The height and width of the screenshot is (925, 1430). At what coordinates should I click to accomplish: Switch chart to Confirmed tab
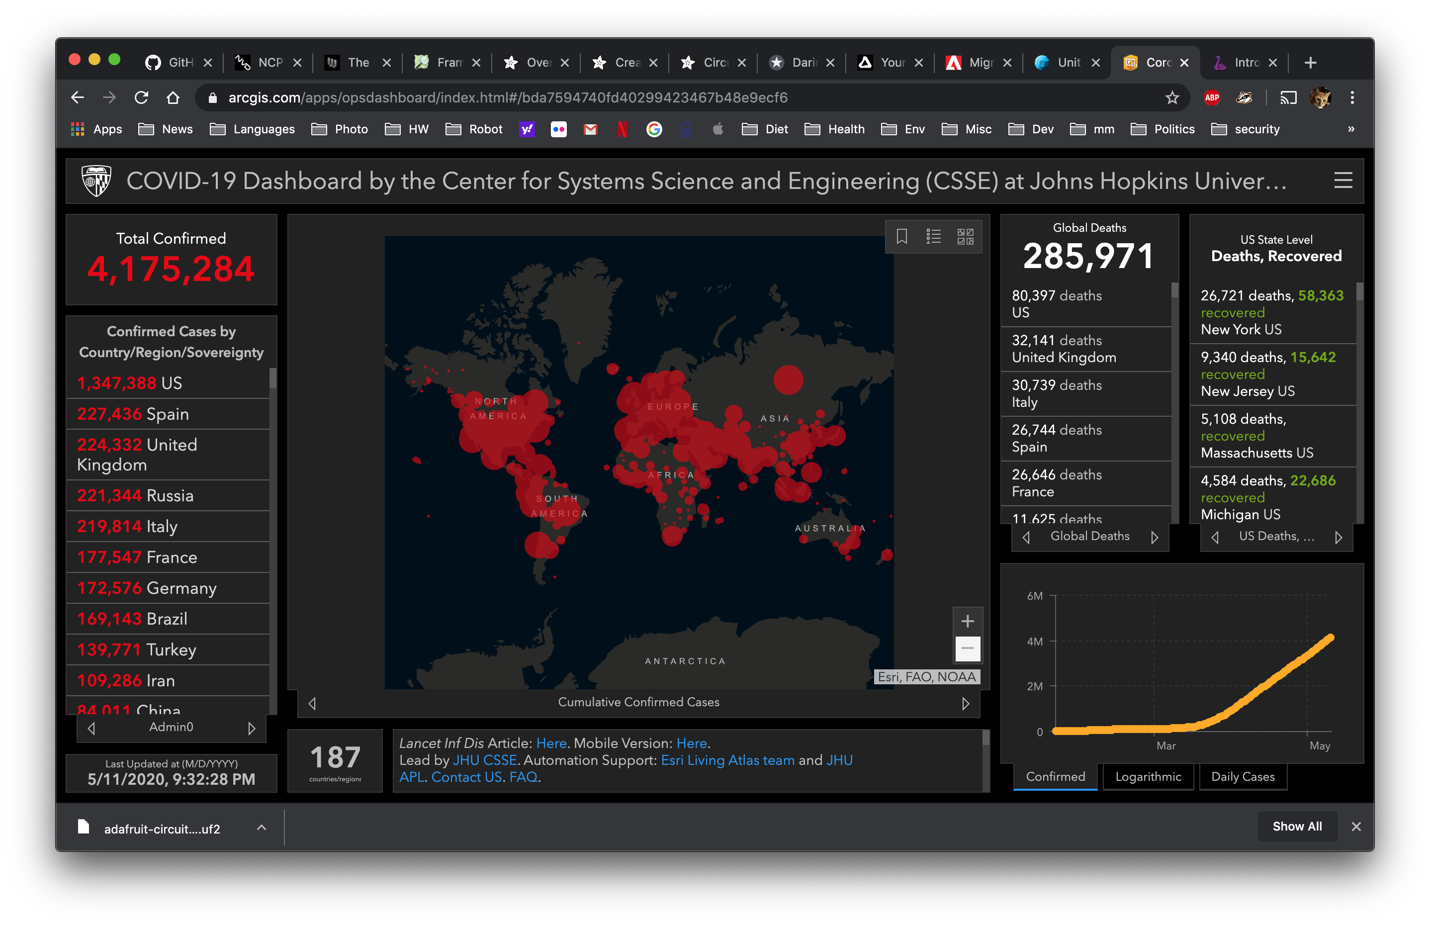coord(1055,777)
